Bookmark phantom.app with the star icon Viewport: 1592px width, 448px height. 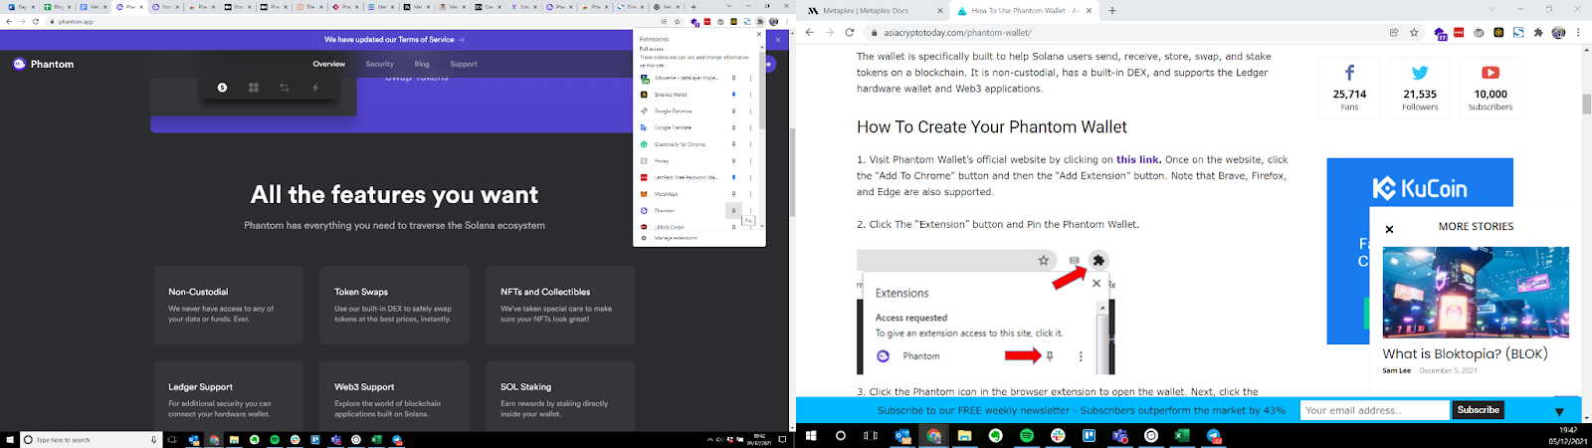[678, 21]
